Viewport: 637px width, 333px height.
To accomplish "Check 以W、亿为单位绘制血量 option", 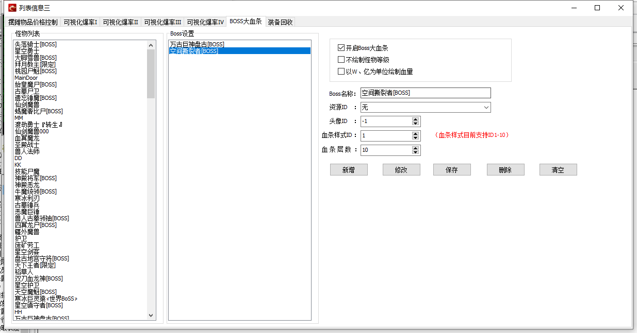I will click(x=341, y=72).
